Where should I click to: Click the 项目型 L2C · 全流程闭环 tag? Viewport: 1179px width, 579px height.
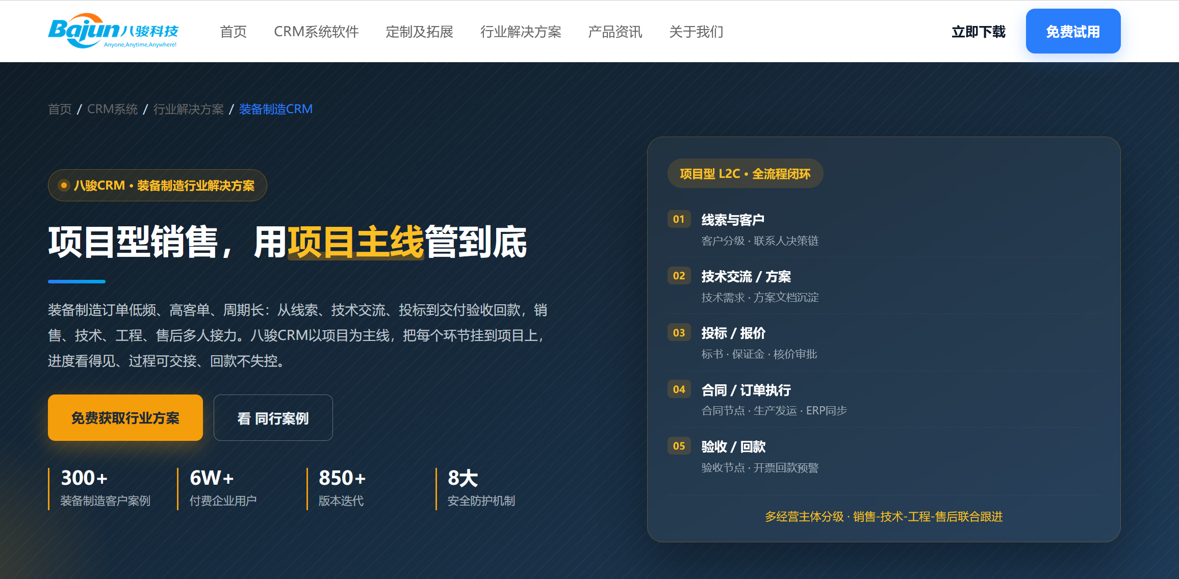745,173
